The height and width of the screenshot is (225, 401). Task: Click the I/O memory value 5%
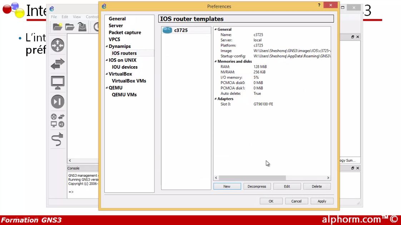tap(256, 78)
